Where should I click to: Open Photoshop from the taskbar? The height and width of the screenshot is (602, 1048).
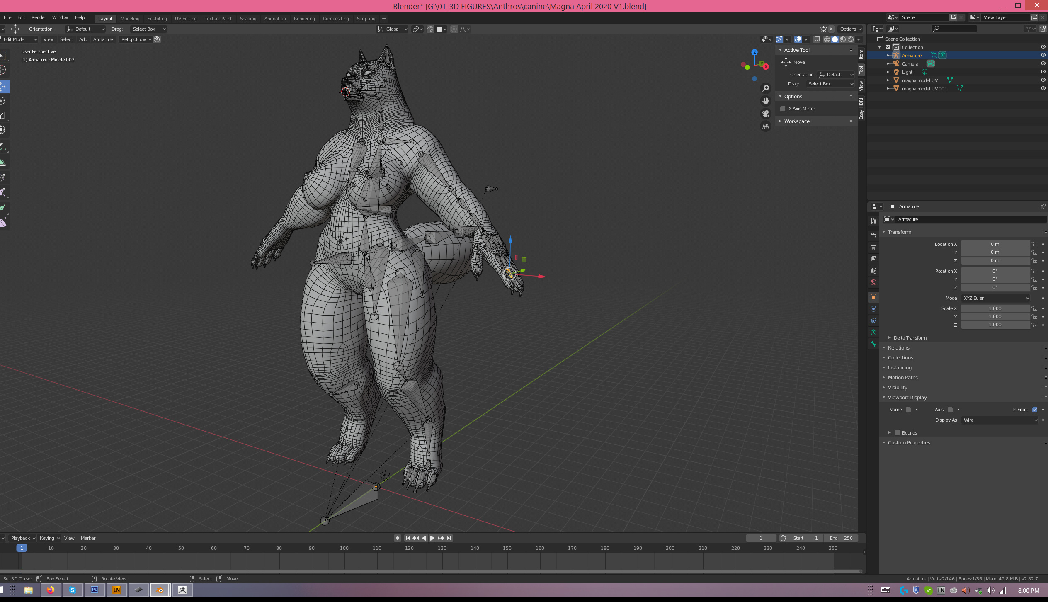(95, 590)
